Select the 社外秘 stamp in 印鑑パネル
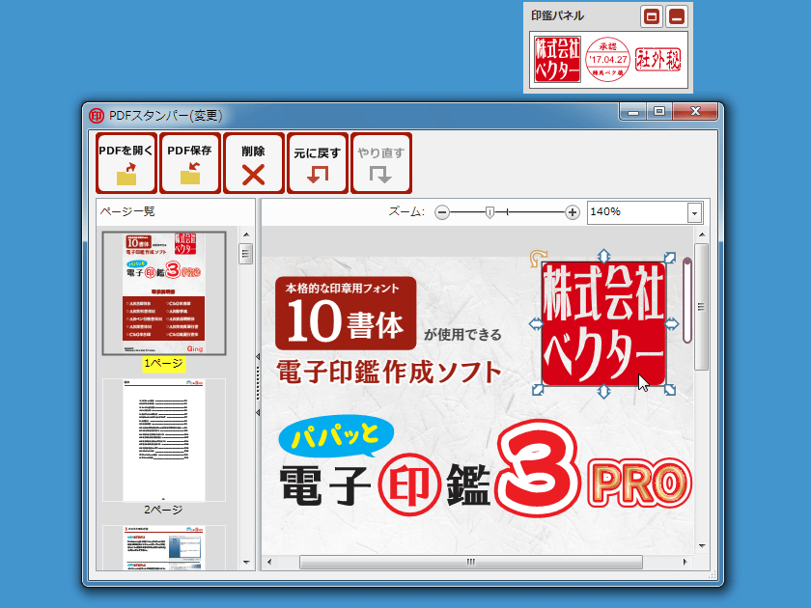811x608 pixels. click(x=657, y=60)
